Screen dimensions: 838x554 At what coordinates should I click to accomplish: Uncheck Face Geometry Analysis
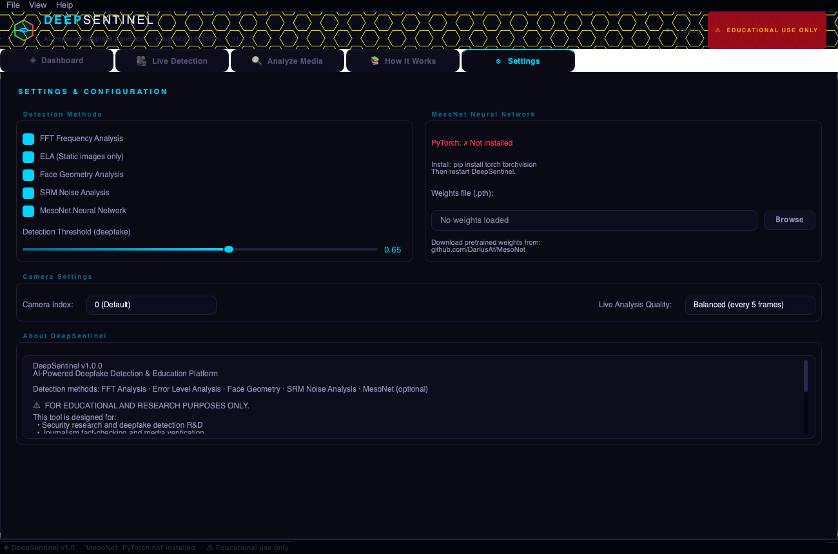click(28, 175)
